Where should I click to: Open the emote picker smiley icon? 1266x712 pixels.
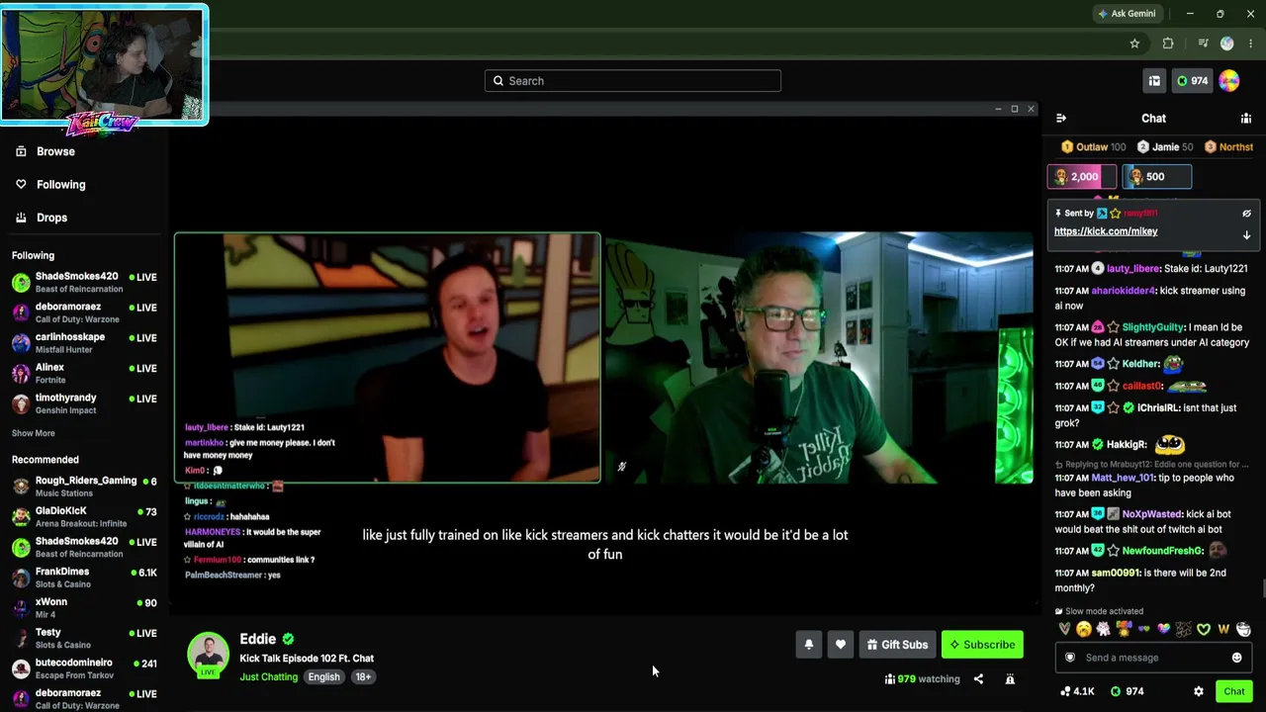(x=1236, y=658)
